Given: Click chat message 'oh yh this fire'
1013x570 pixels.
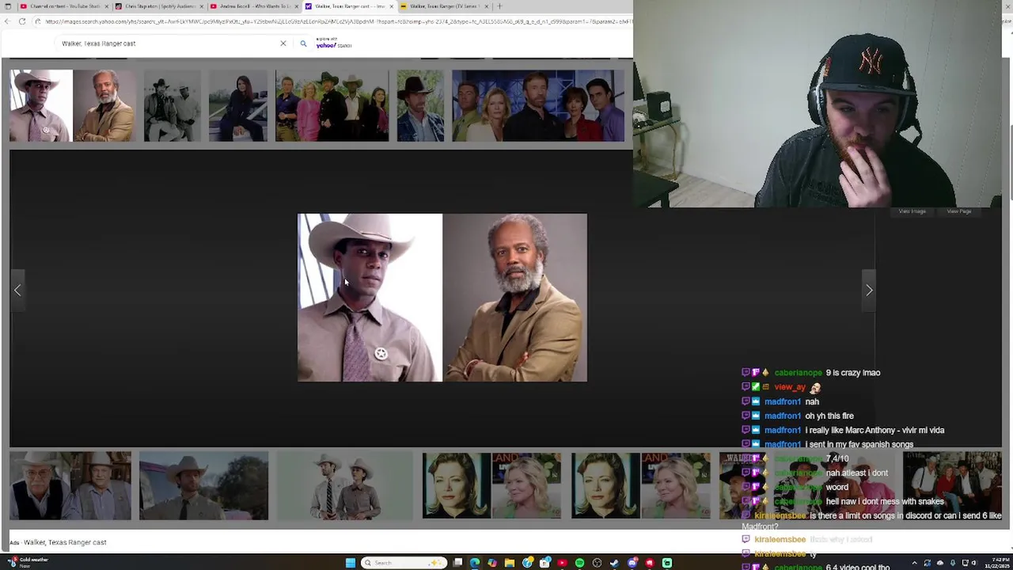Looking at the screenshot, I should [x=829, y=416].
